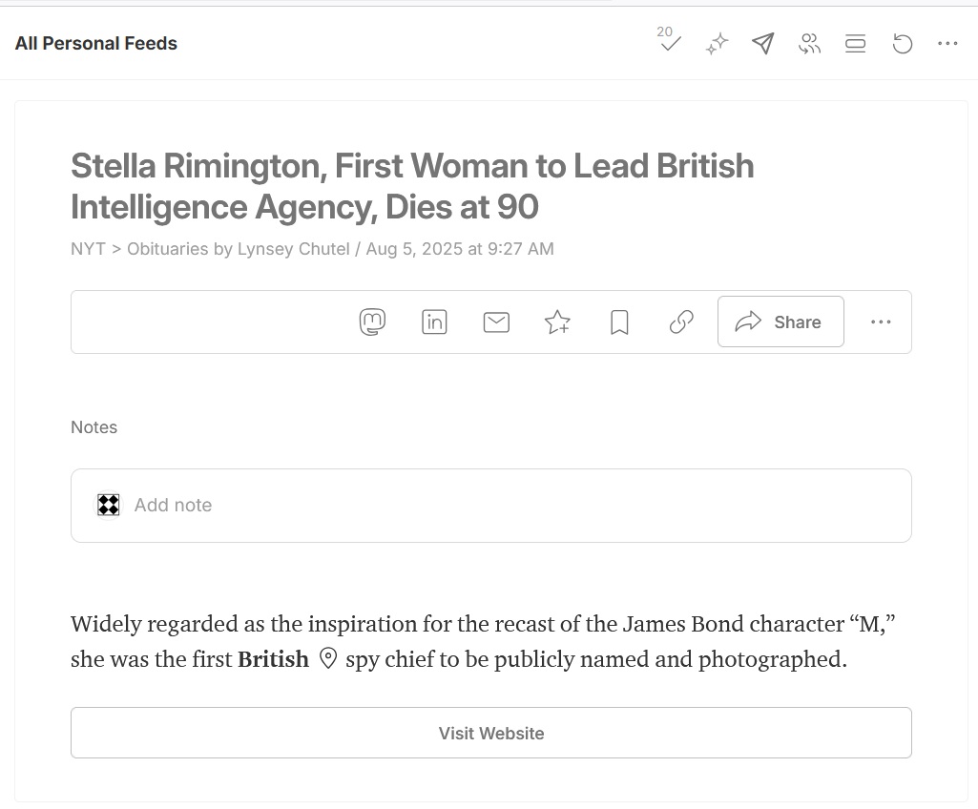Refresh the All Personal Feeds list
Screen dimensions: 978x809
tap(902, 44)
